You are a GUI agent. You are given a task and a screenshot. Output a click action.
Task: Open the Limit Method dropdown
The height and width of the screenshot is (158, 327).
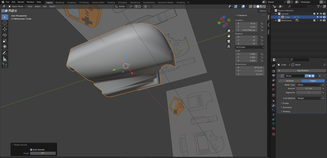[309, 98]
